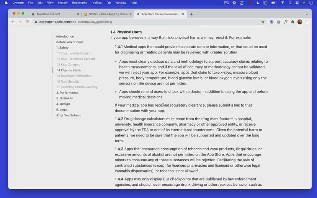Open the Chrome three-dot menu
317x198 pixels.
pyautogui.click(x=307, y=22)
